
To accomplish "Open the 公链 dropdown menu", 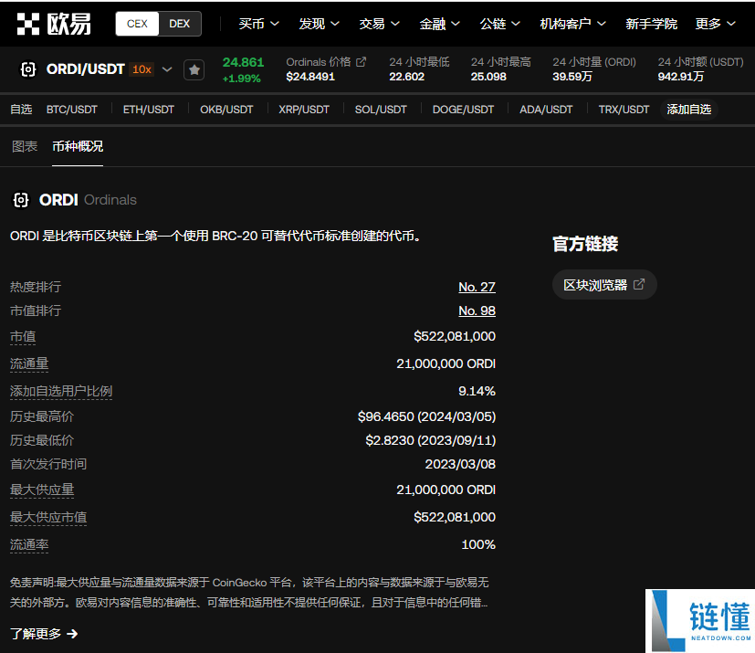I will pos(499,24).
